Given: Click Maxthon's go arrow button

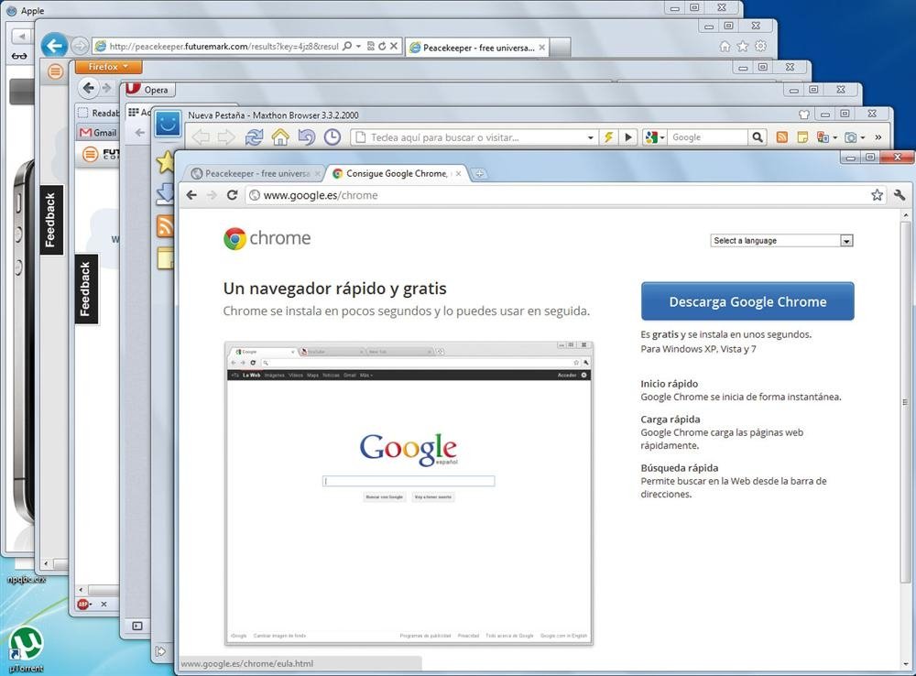Looking at the screenshot, I should [x=628, y=137].
